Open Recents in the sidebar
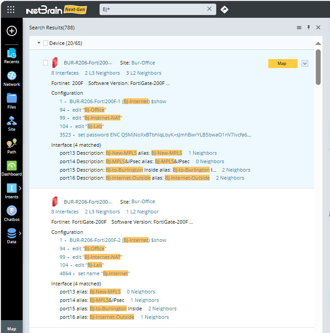 [x=12, y=56]
